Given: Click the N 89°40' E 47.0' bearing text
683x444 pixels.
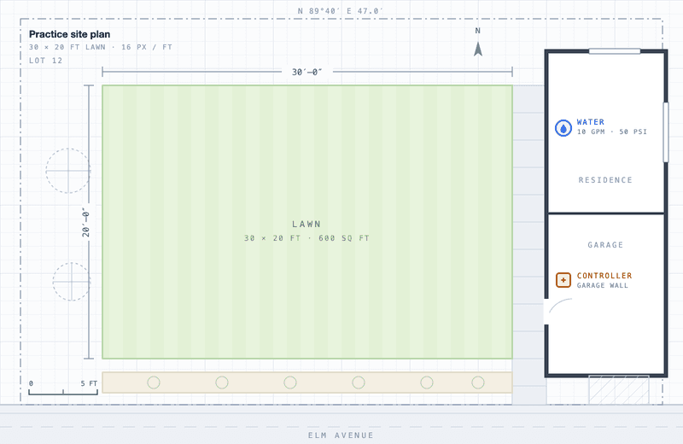Looking at the screenshot, I should tap(341, 11).
